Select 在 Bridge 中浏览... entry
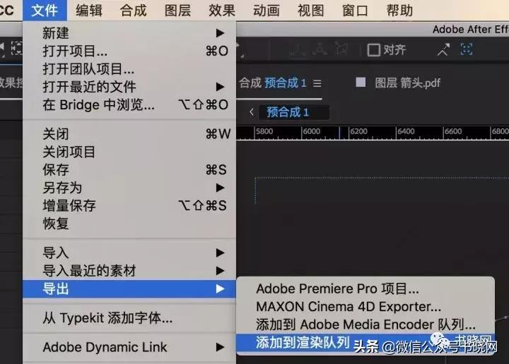Viewport: 509px width, 364px height. coord(129,104)
